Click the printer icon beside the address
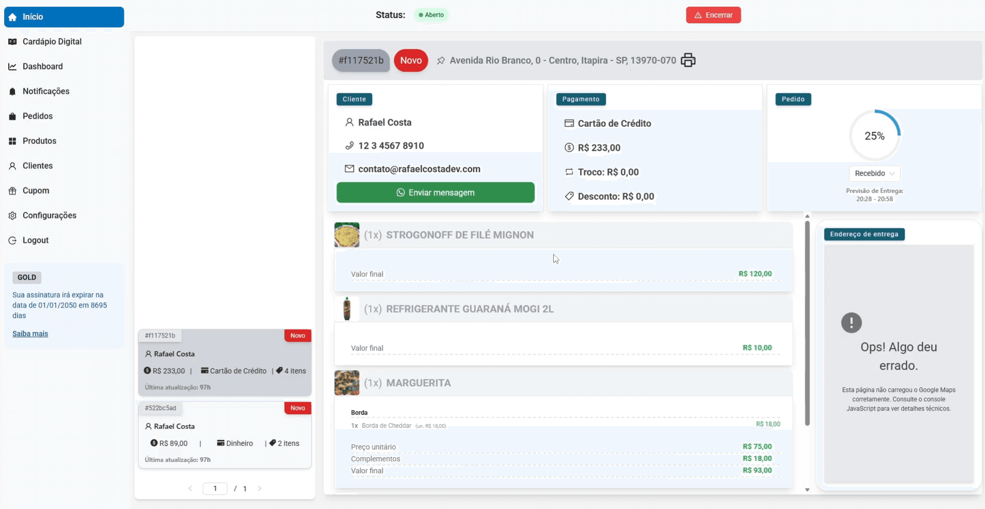Image resolution: width=985 pixels, height=509 pixels. click(688, 60)
